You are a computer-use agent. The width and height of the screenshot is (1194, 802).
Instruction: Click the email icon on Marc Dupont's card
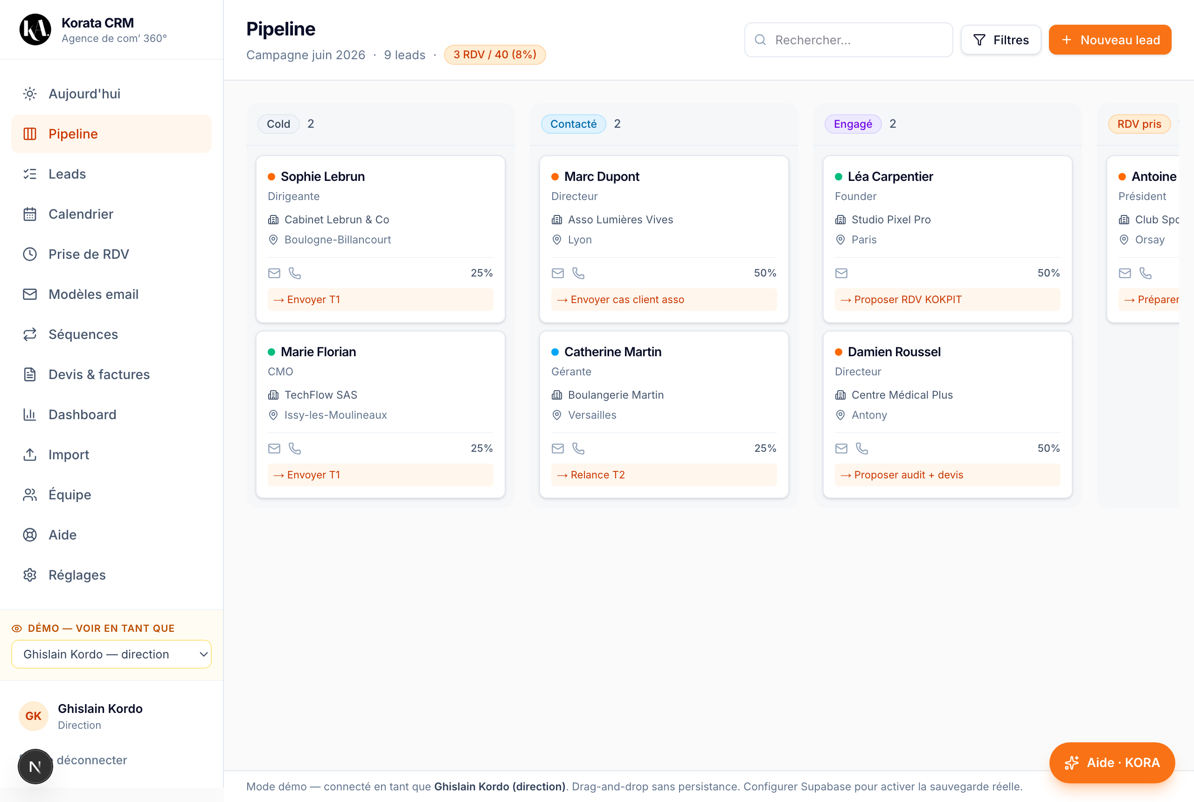558,273
